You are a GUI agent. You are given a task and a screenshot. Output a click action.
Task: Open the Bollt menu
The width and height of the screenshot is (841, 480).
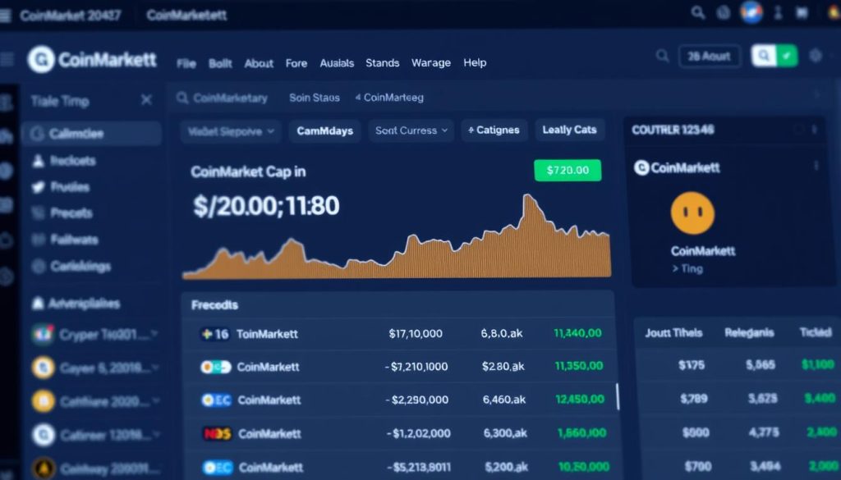tap(220, 64)
